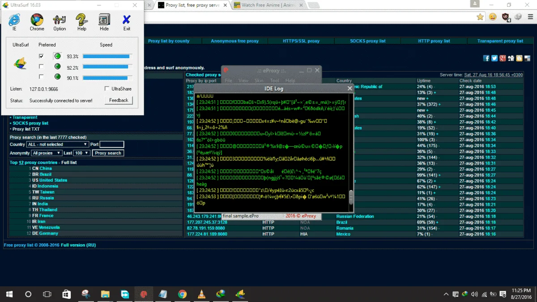Open the uBlock Origin extension icon
This screenshot has height=302, width=537.
click(506, 17)
